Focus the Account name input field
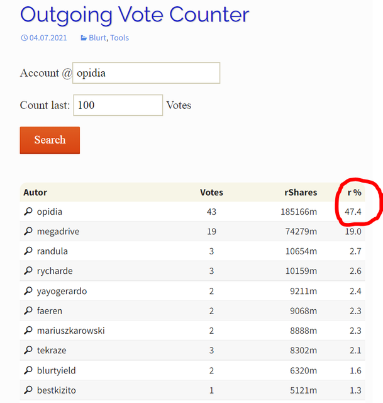Viewport: 383px width, 403px height. (146, 73)
